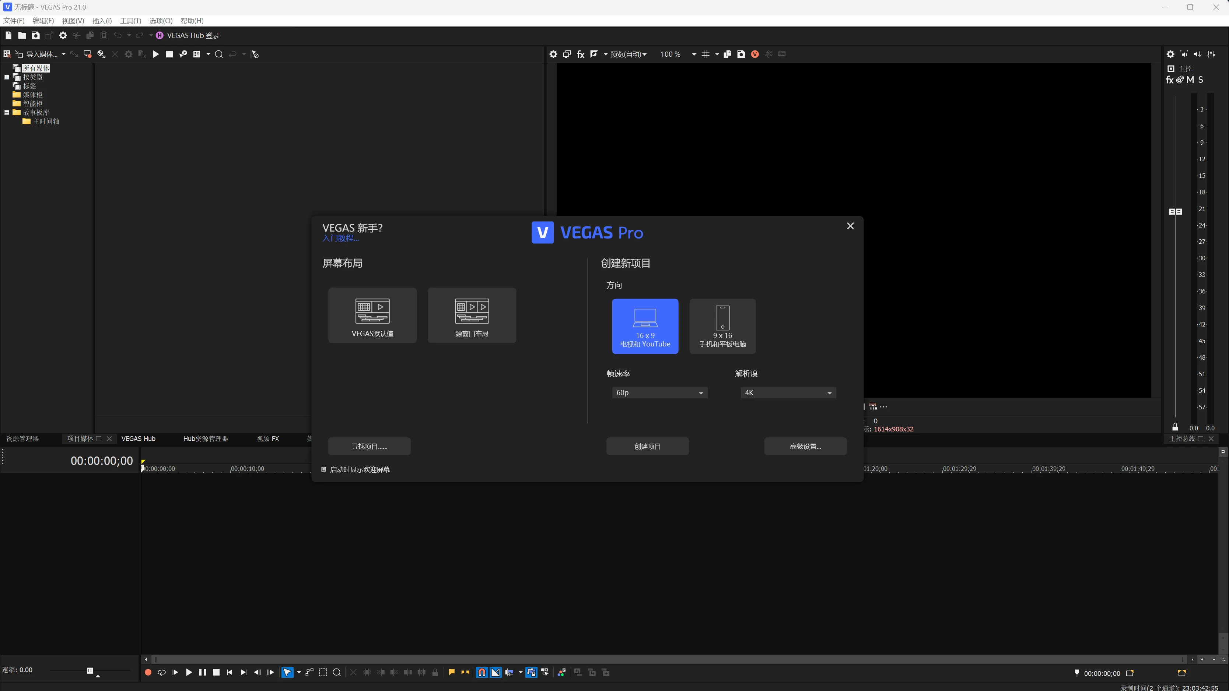Remove unused media from the project
Viewport: 1229px width, 691px height.
(x=7, y=54)
